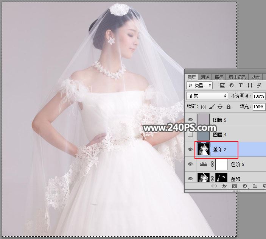
Task: Click 不透明度 opacity label
Action: click(x=241, y=96)
